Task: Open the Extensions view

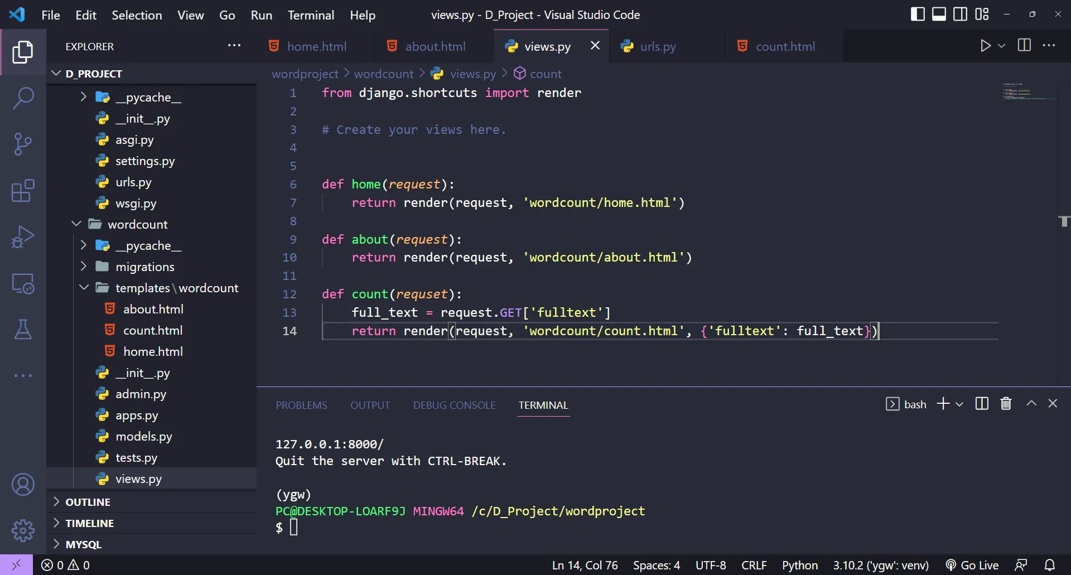Action: 23,191
